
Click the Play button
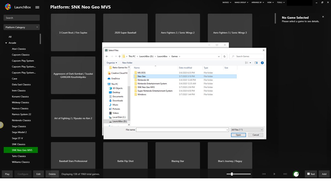(x=7, y=174)
